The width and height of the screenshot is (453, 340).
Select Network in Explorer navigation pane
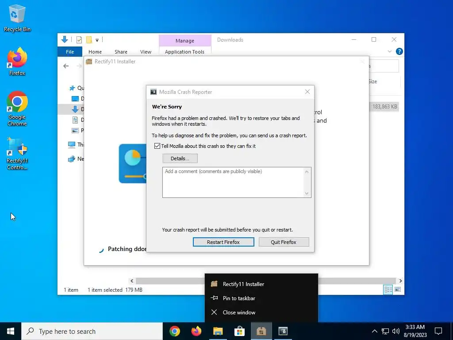[76, 159]
